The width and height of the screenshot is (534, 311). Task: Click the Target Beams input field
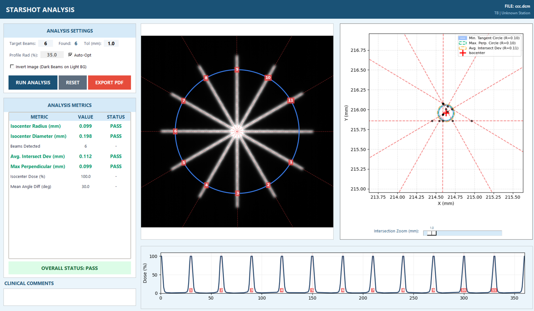coord(45,44)
